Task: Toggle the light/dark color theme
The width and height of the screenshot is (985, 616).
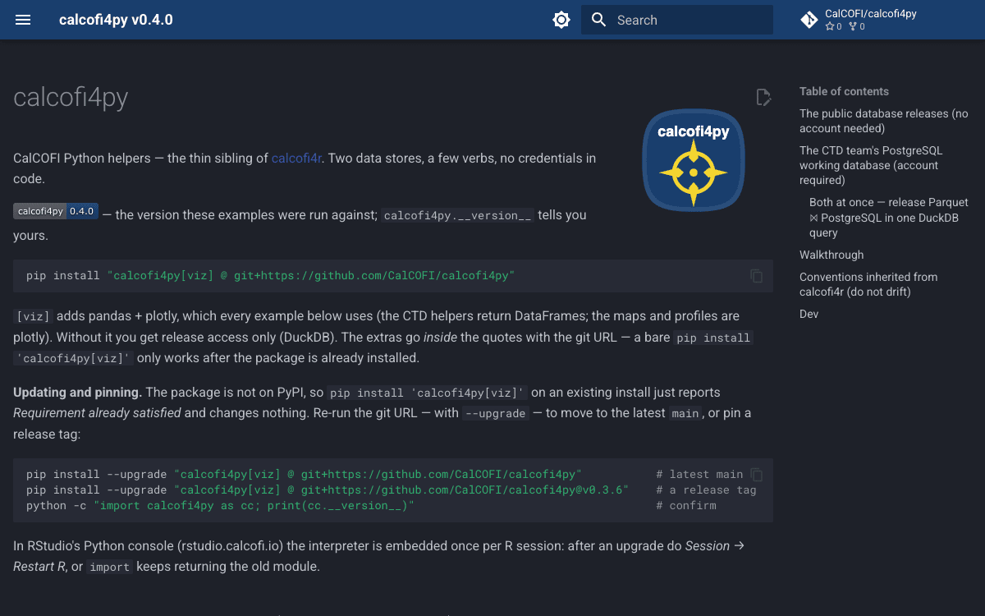Action: [561, 20]
